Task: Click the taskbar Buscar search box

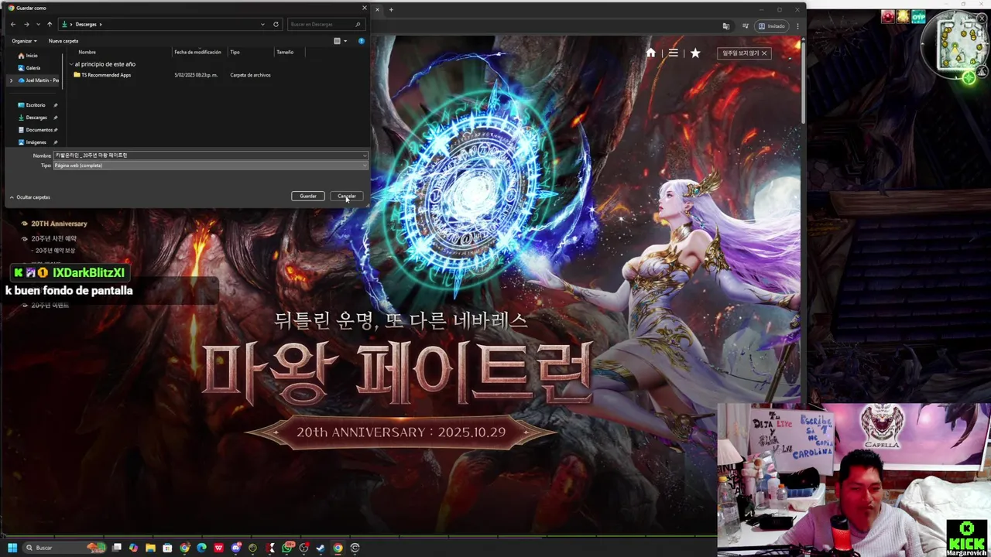Action: pos(64,548)
